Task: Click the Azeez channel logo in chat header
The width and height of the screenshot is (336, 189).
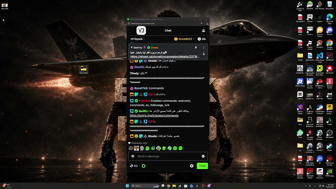Action: [141, 31]
